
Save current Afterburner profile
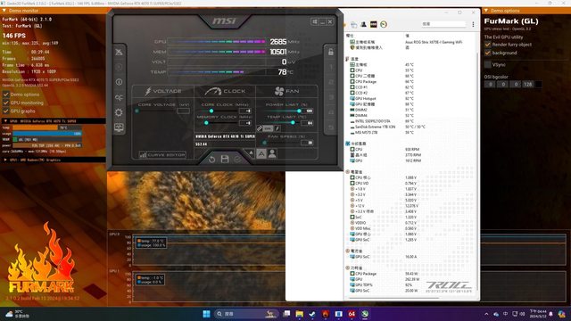(x=225, y=159)
